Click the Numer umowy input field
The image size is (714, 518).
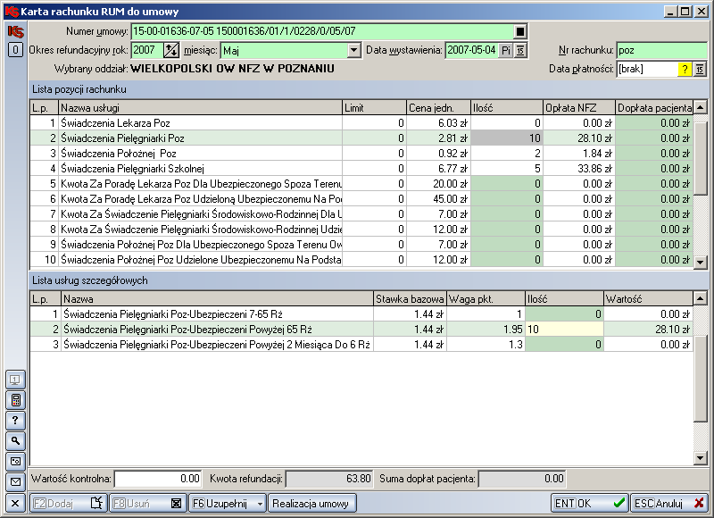pyautogui.click(x=322, y=31)
